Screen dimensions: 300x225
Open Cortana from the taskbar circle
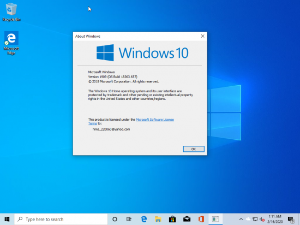pos(115,219)
